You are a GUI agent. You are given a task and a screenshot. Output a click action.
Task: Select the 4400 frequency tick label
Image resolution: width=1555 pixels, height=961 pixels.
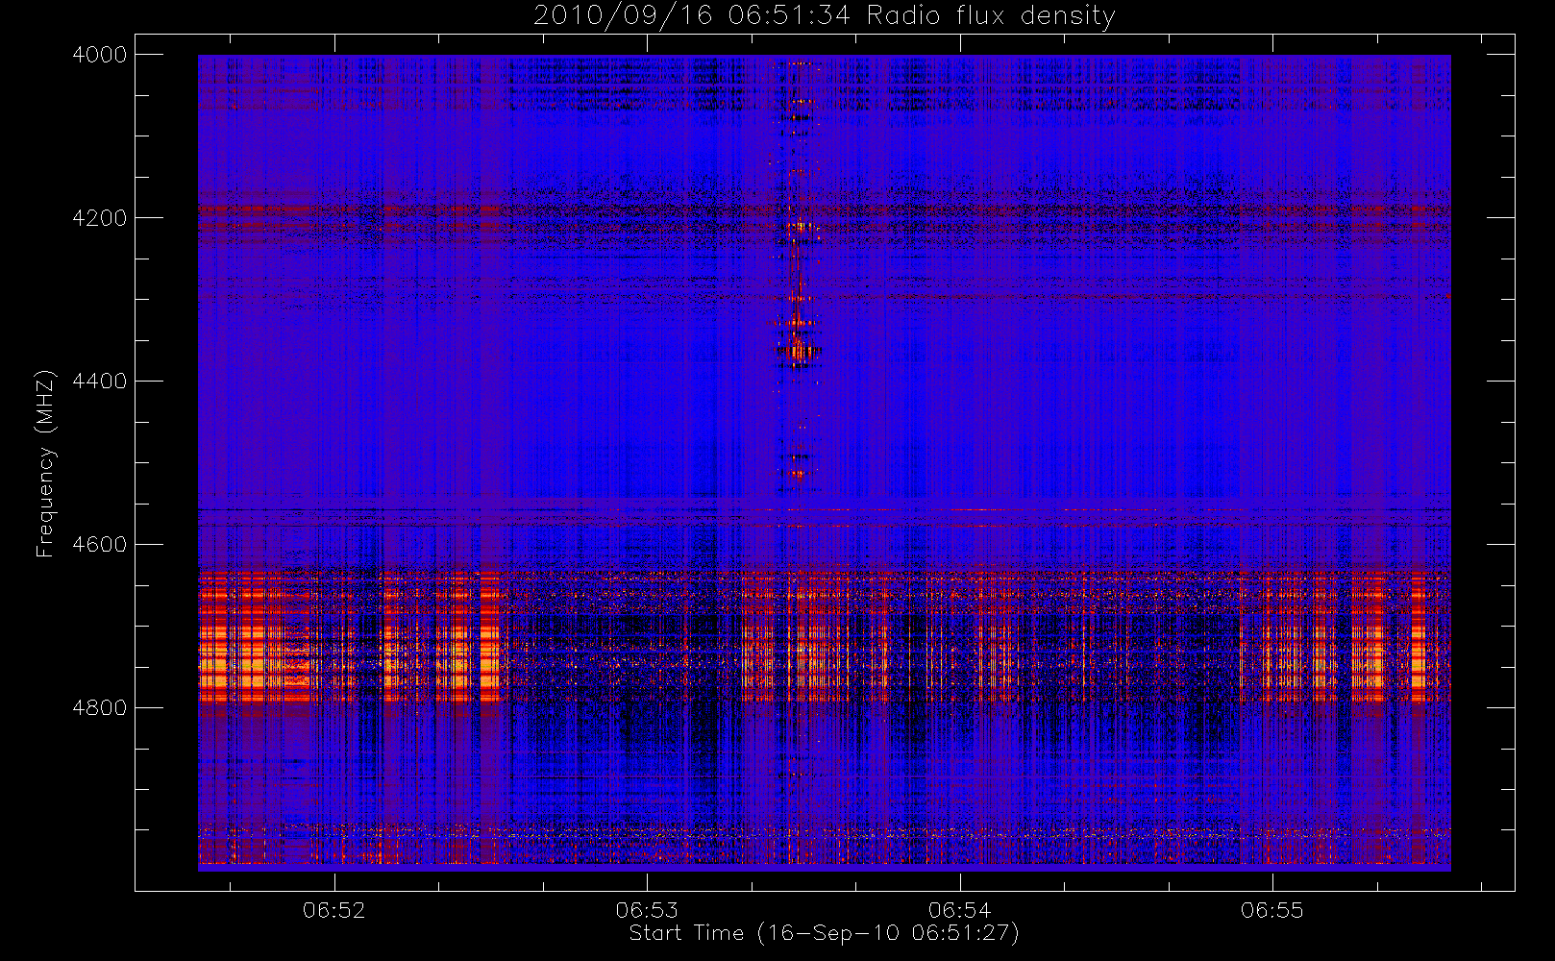coord(100,382)
